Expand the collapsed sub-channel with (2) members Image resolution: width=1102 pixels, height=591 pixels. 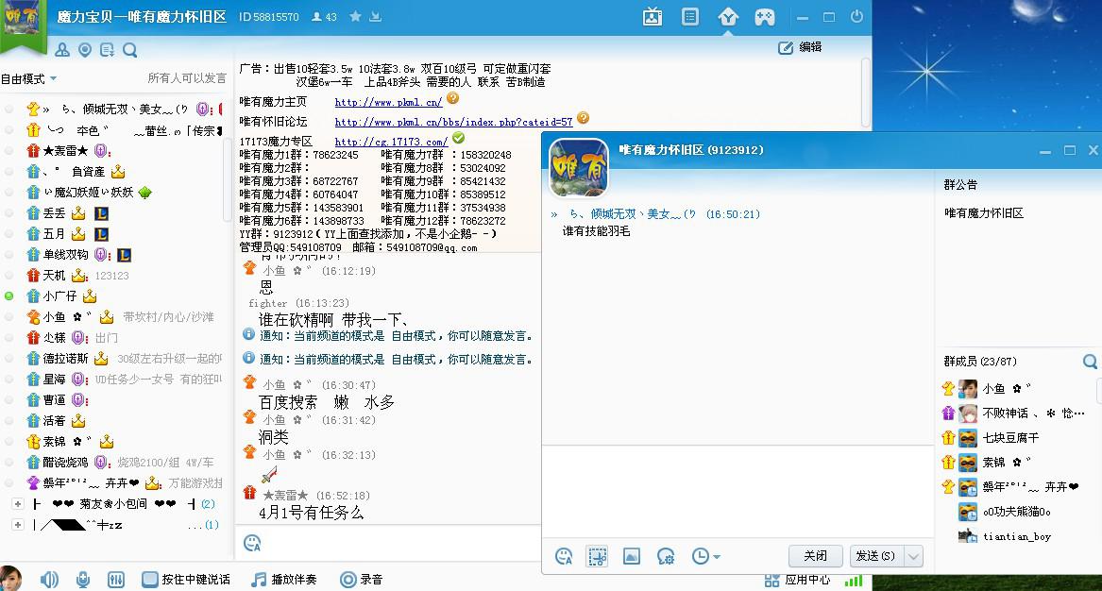pyautogui.click(x=17, y=504)
